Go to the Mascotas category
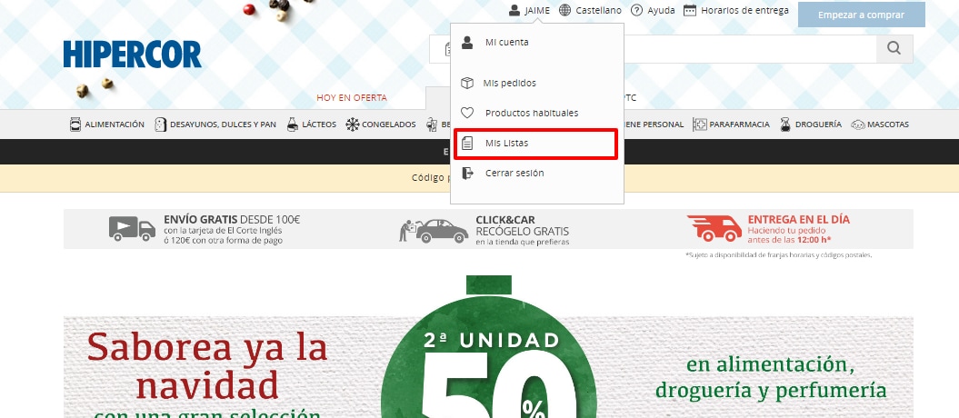 pyautogui.click(x=879, y=124)
